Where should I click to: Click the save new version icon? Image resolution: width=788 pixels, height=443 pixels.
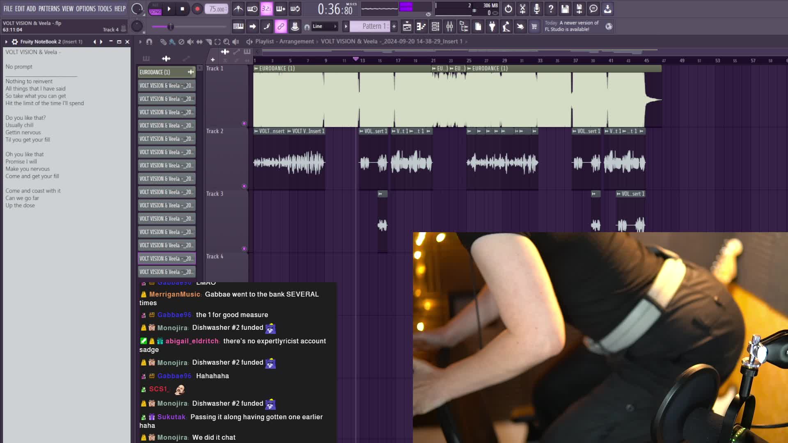click(579, 9)
